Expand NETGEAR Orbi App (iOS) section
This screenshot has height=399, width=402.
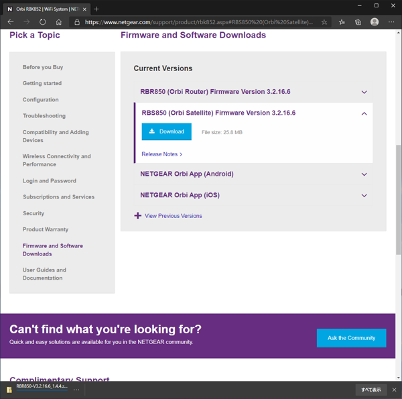click(x=253, y=195)
